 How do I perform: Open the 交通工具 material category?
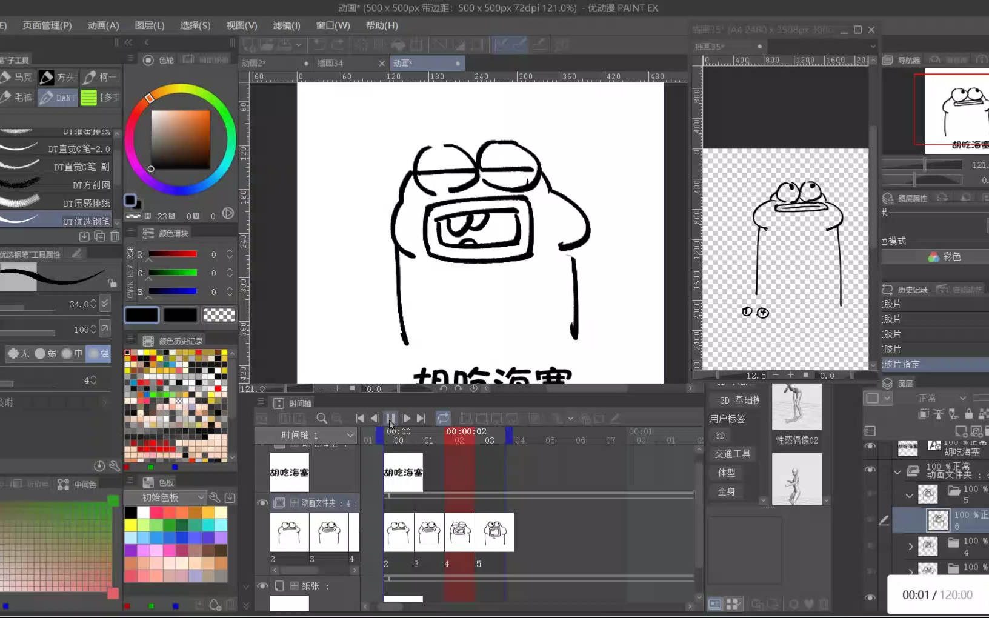click(732, 453)
